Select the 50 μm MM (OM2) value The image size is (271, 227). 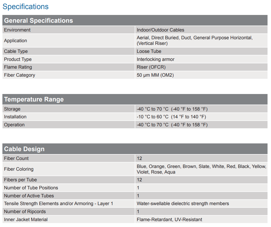coord(155,75)
